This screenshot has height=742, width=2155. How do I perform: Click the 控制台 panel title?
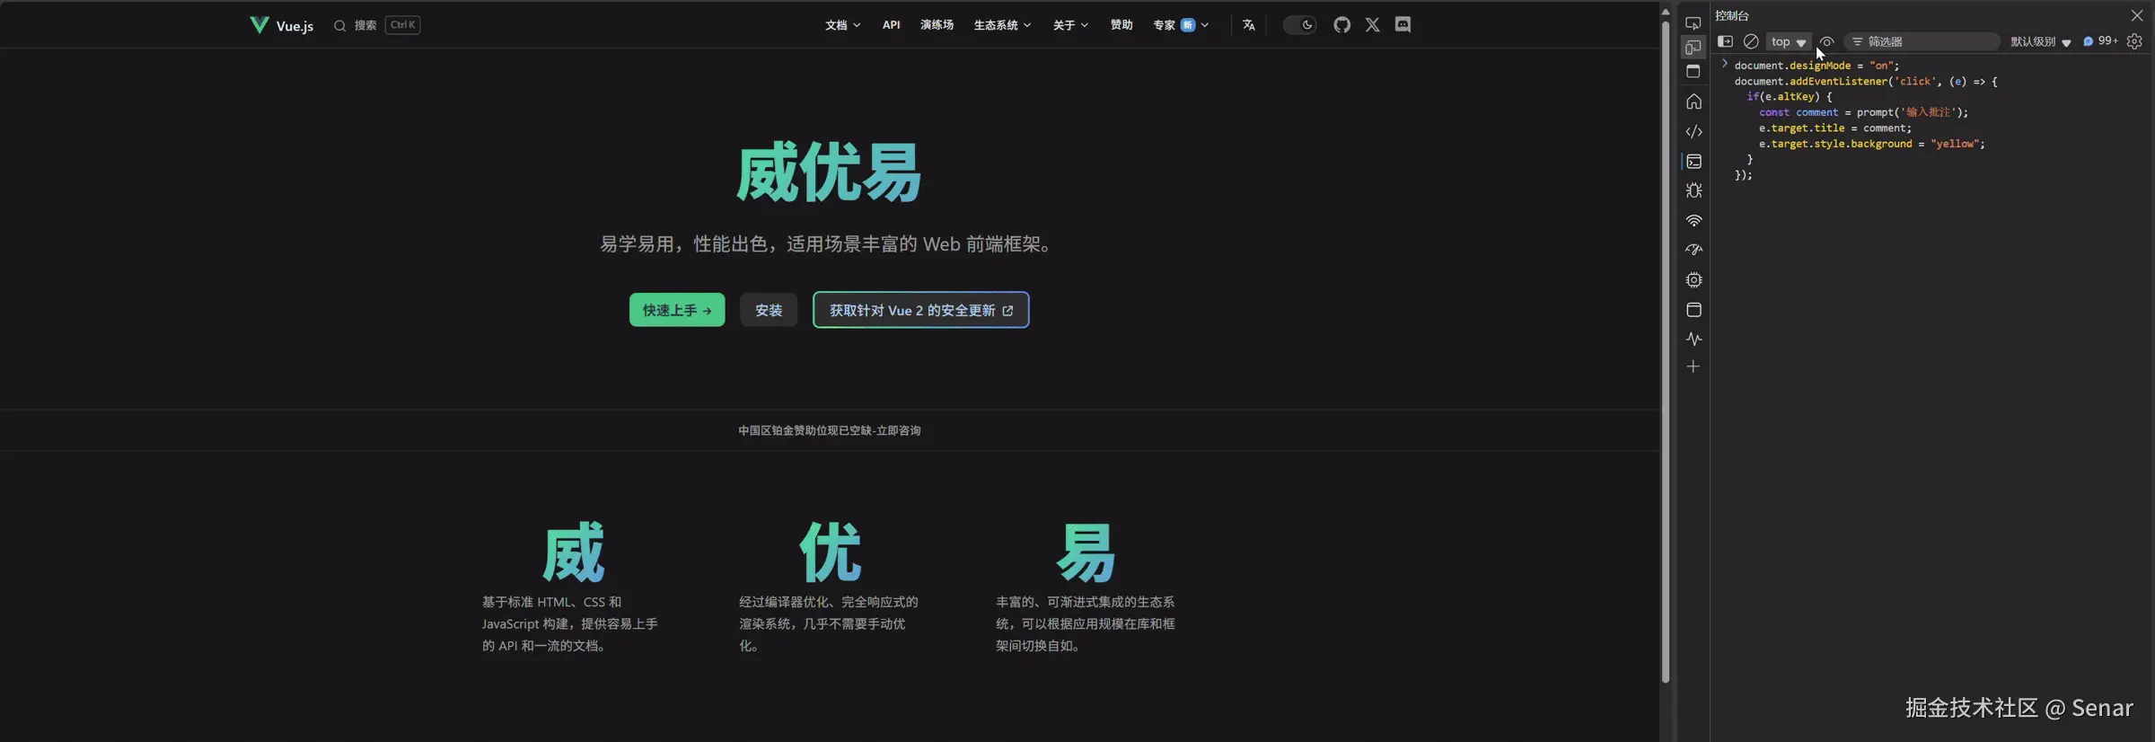tap(1732, 15)
